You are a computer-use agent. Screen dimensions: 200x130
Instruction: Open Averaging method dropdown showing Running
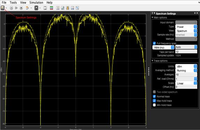coord(186,71)
